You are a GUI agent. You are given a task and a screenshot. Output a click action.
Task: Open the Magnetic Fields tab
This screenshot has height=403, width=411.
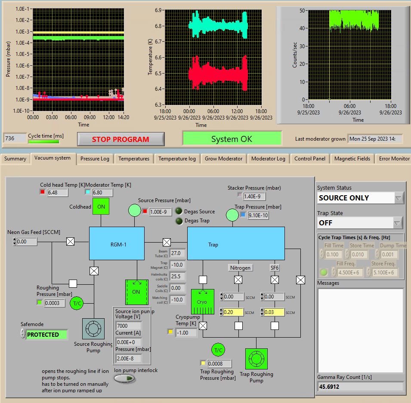coord(352,159)
